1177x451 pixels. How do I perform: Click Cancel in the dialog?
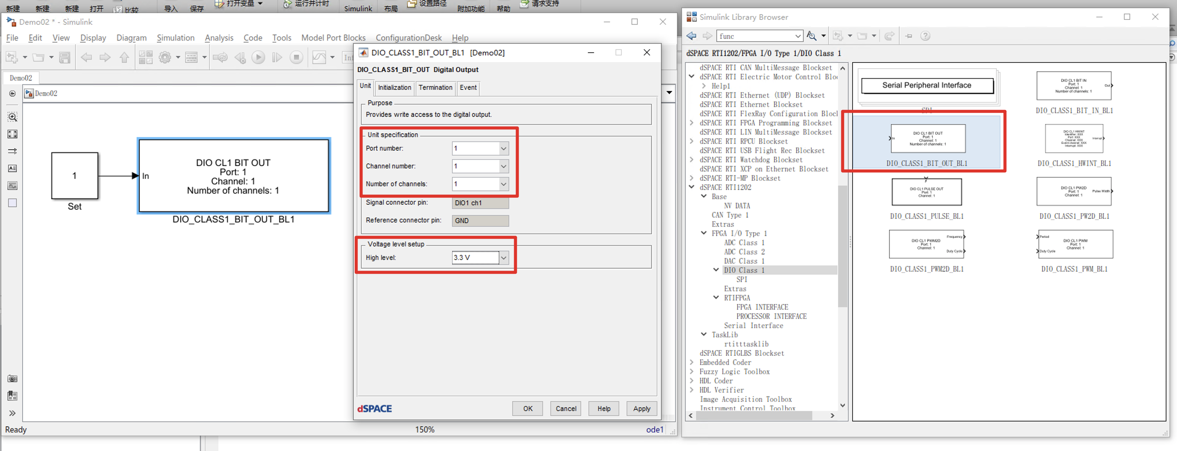click(566, 409)
